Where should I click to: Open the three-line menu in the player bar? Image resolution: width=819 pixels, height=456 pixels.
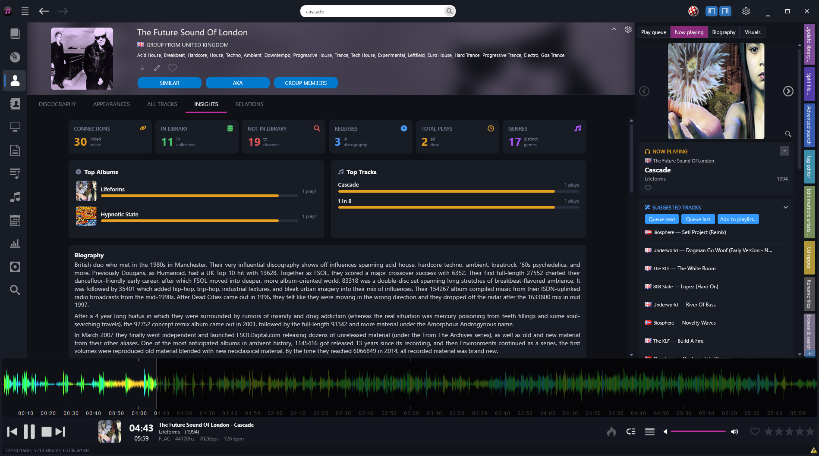tap(650, 431)
